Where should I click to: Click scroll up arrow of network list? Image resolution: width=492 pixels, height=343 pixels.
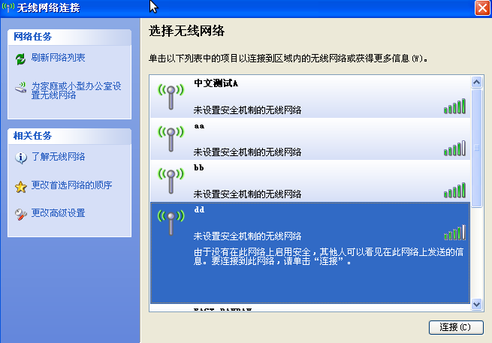[477, 82]
